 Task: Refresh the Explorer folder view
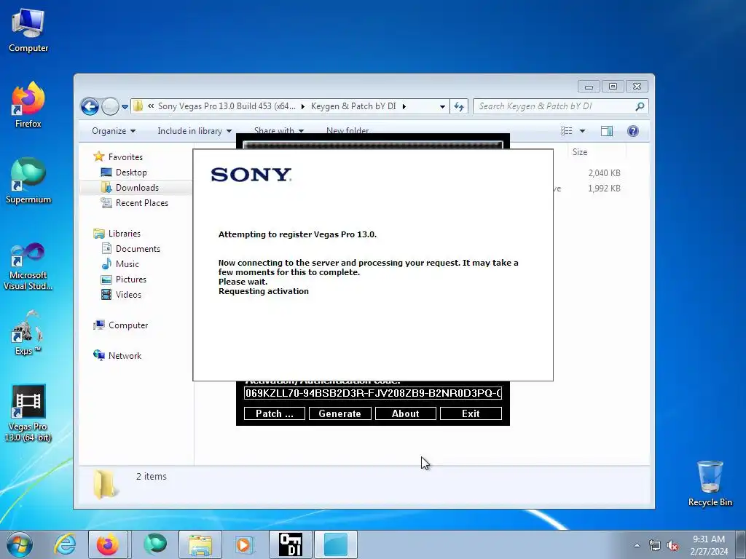coord(459,106)
